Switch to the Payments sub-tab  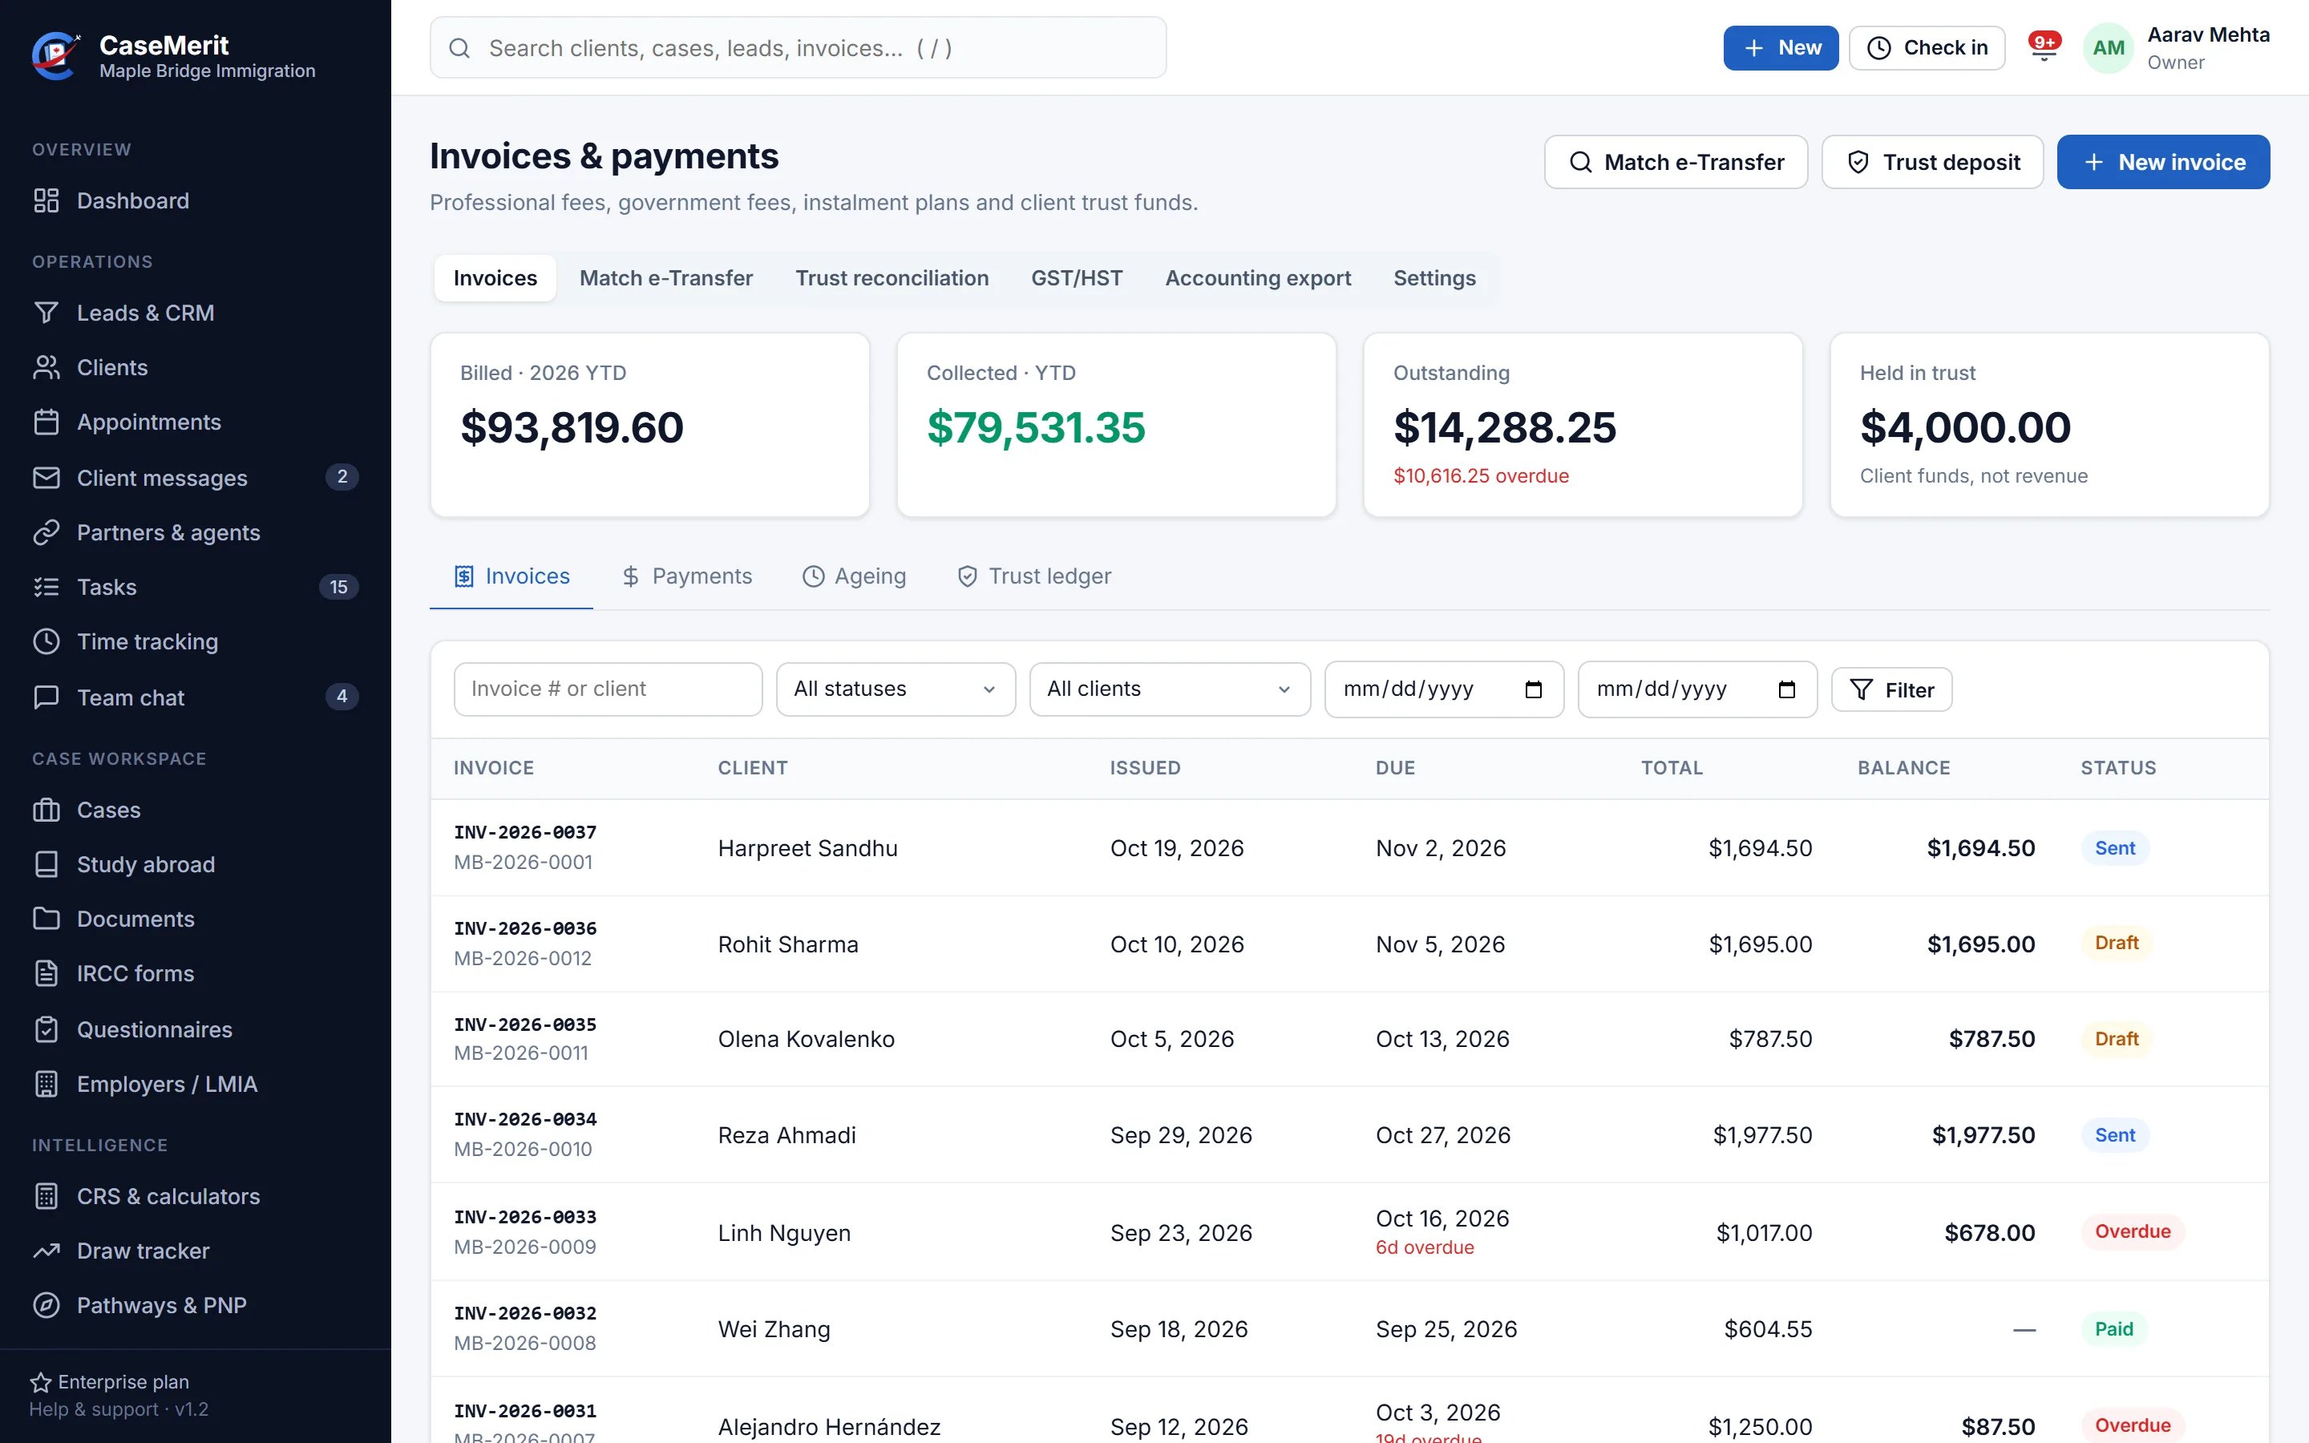tap(687, 576)
